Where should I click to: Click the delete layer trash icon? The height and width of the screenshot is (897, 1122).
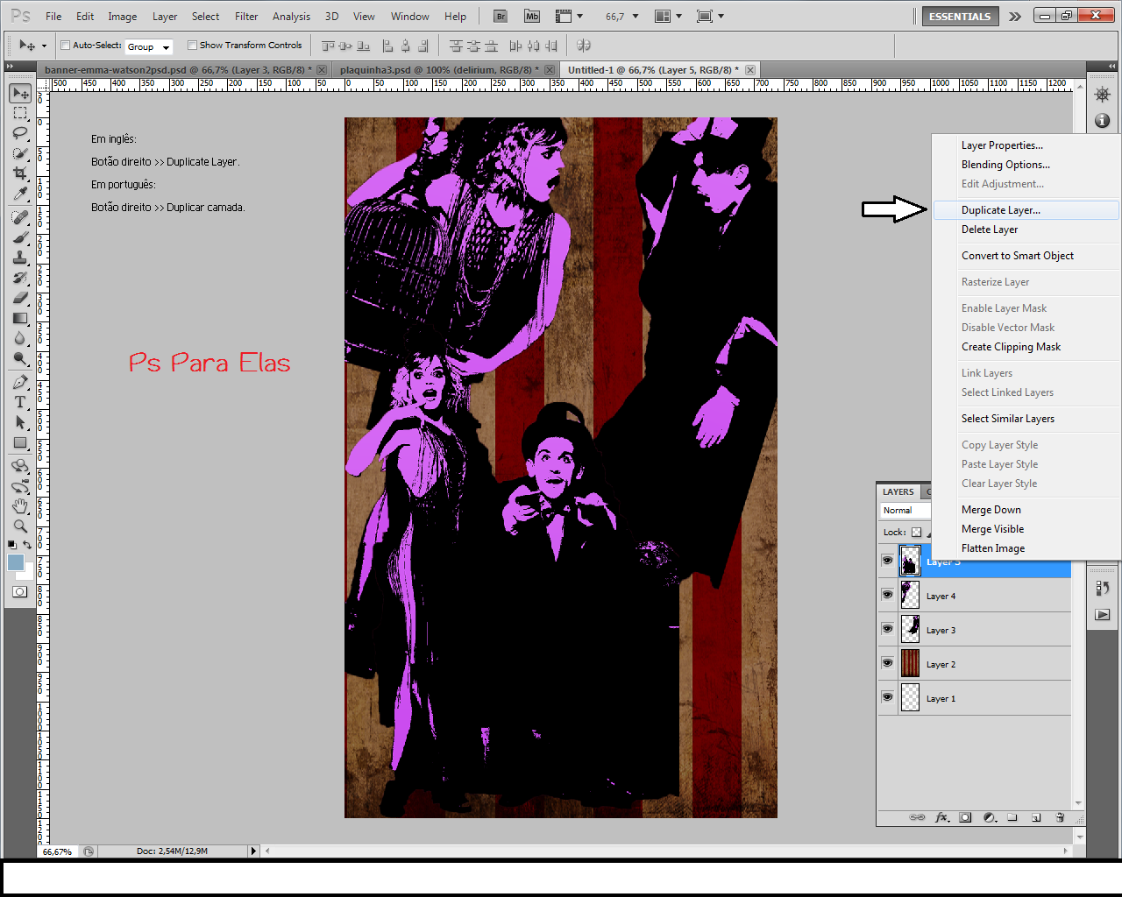(1060, 816)
